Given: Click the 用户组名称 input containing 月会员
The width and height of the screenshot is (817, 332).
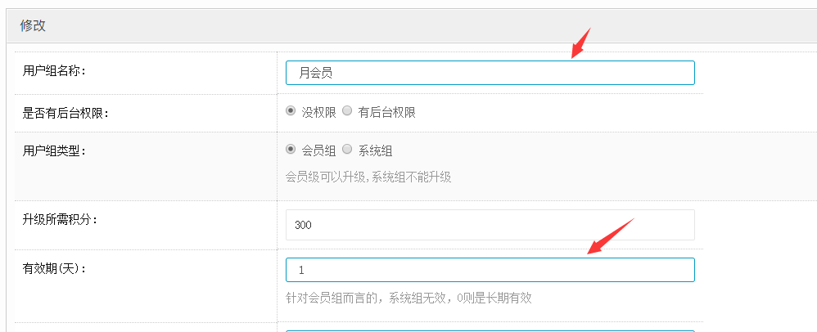Looking at the screenshot, I should tap(490, 73).
